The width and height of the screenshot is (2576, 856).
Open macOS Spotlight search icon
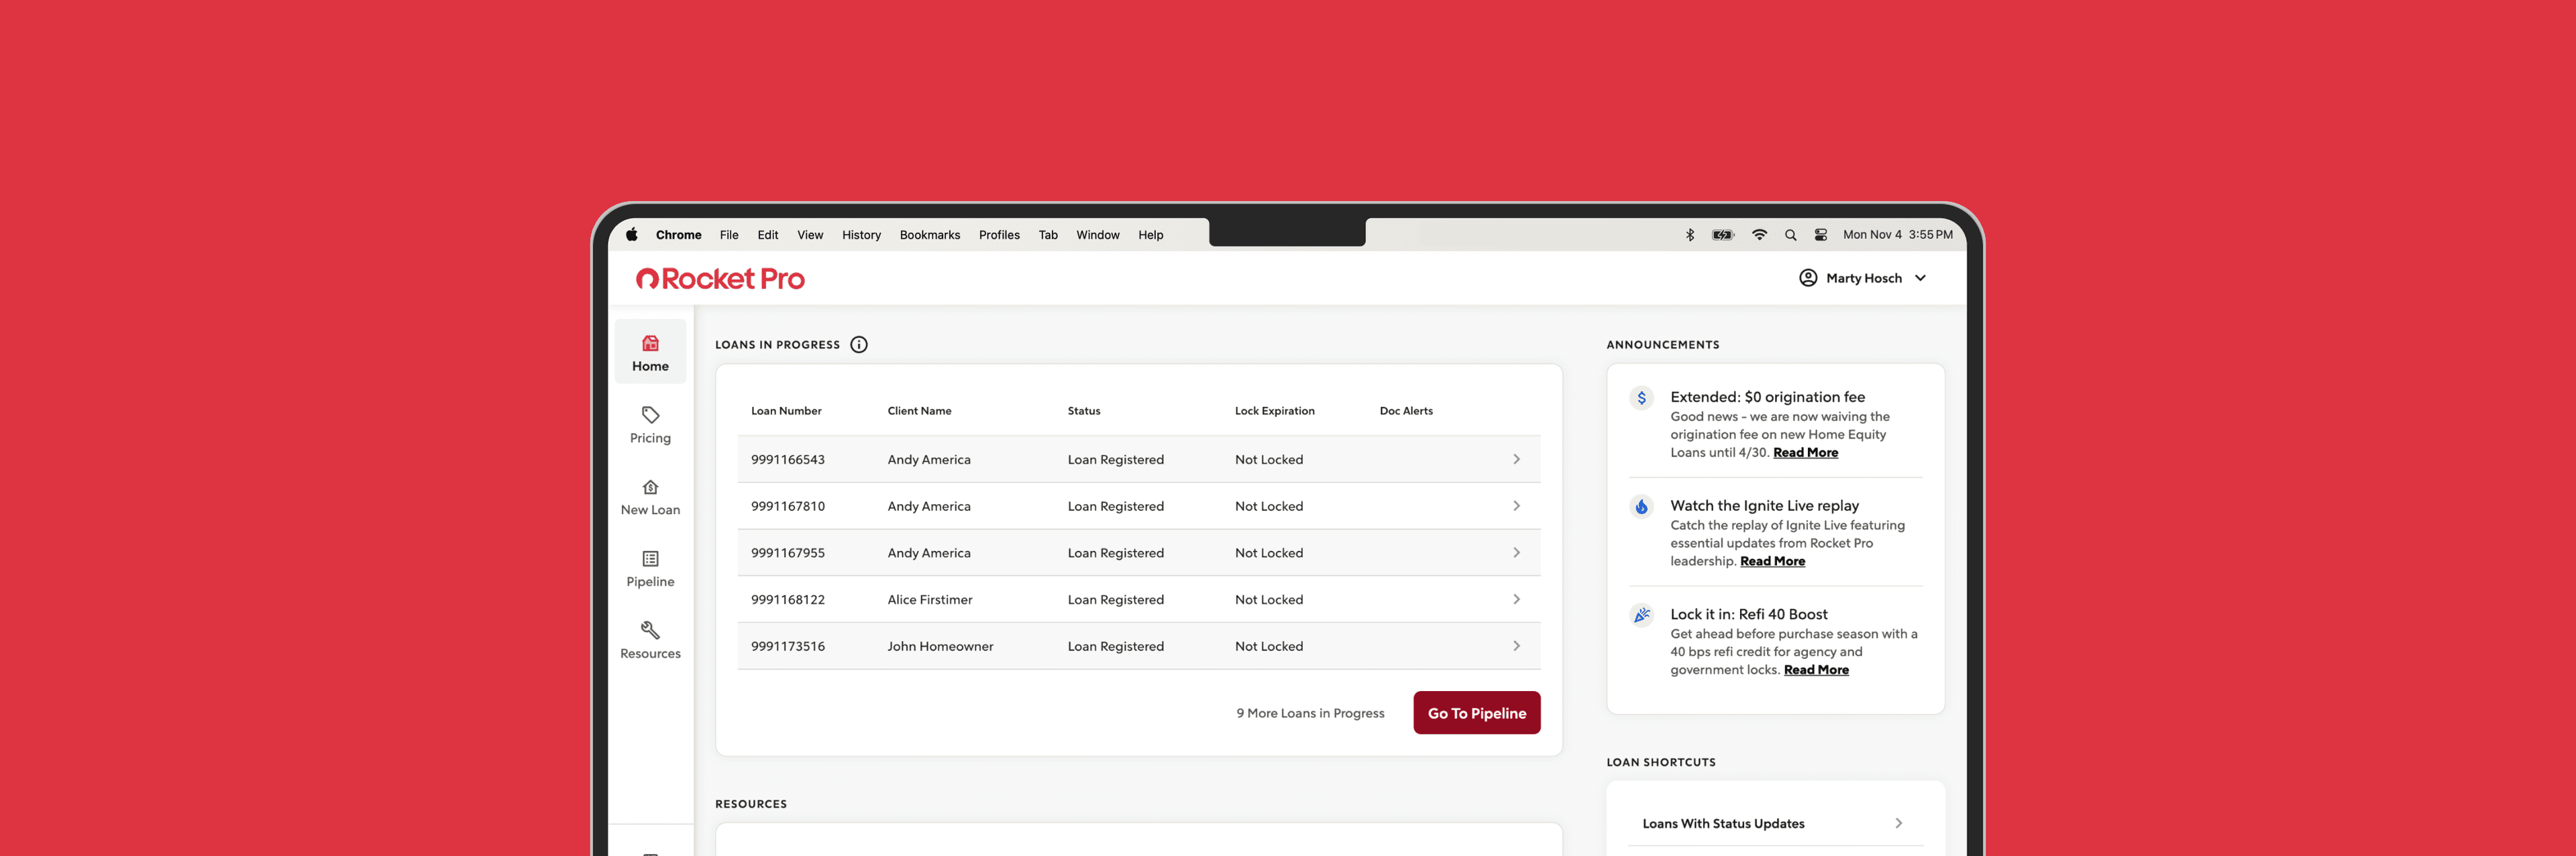pos(1791,236)
